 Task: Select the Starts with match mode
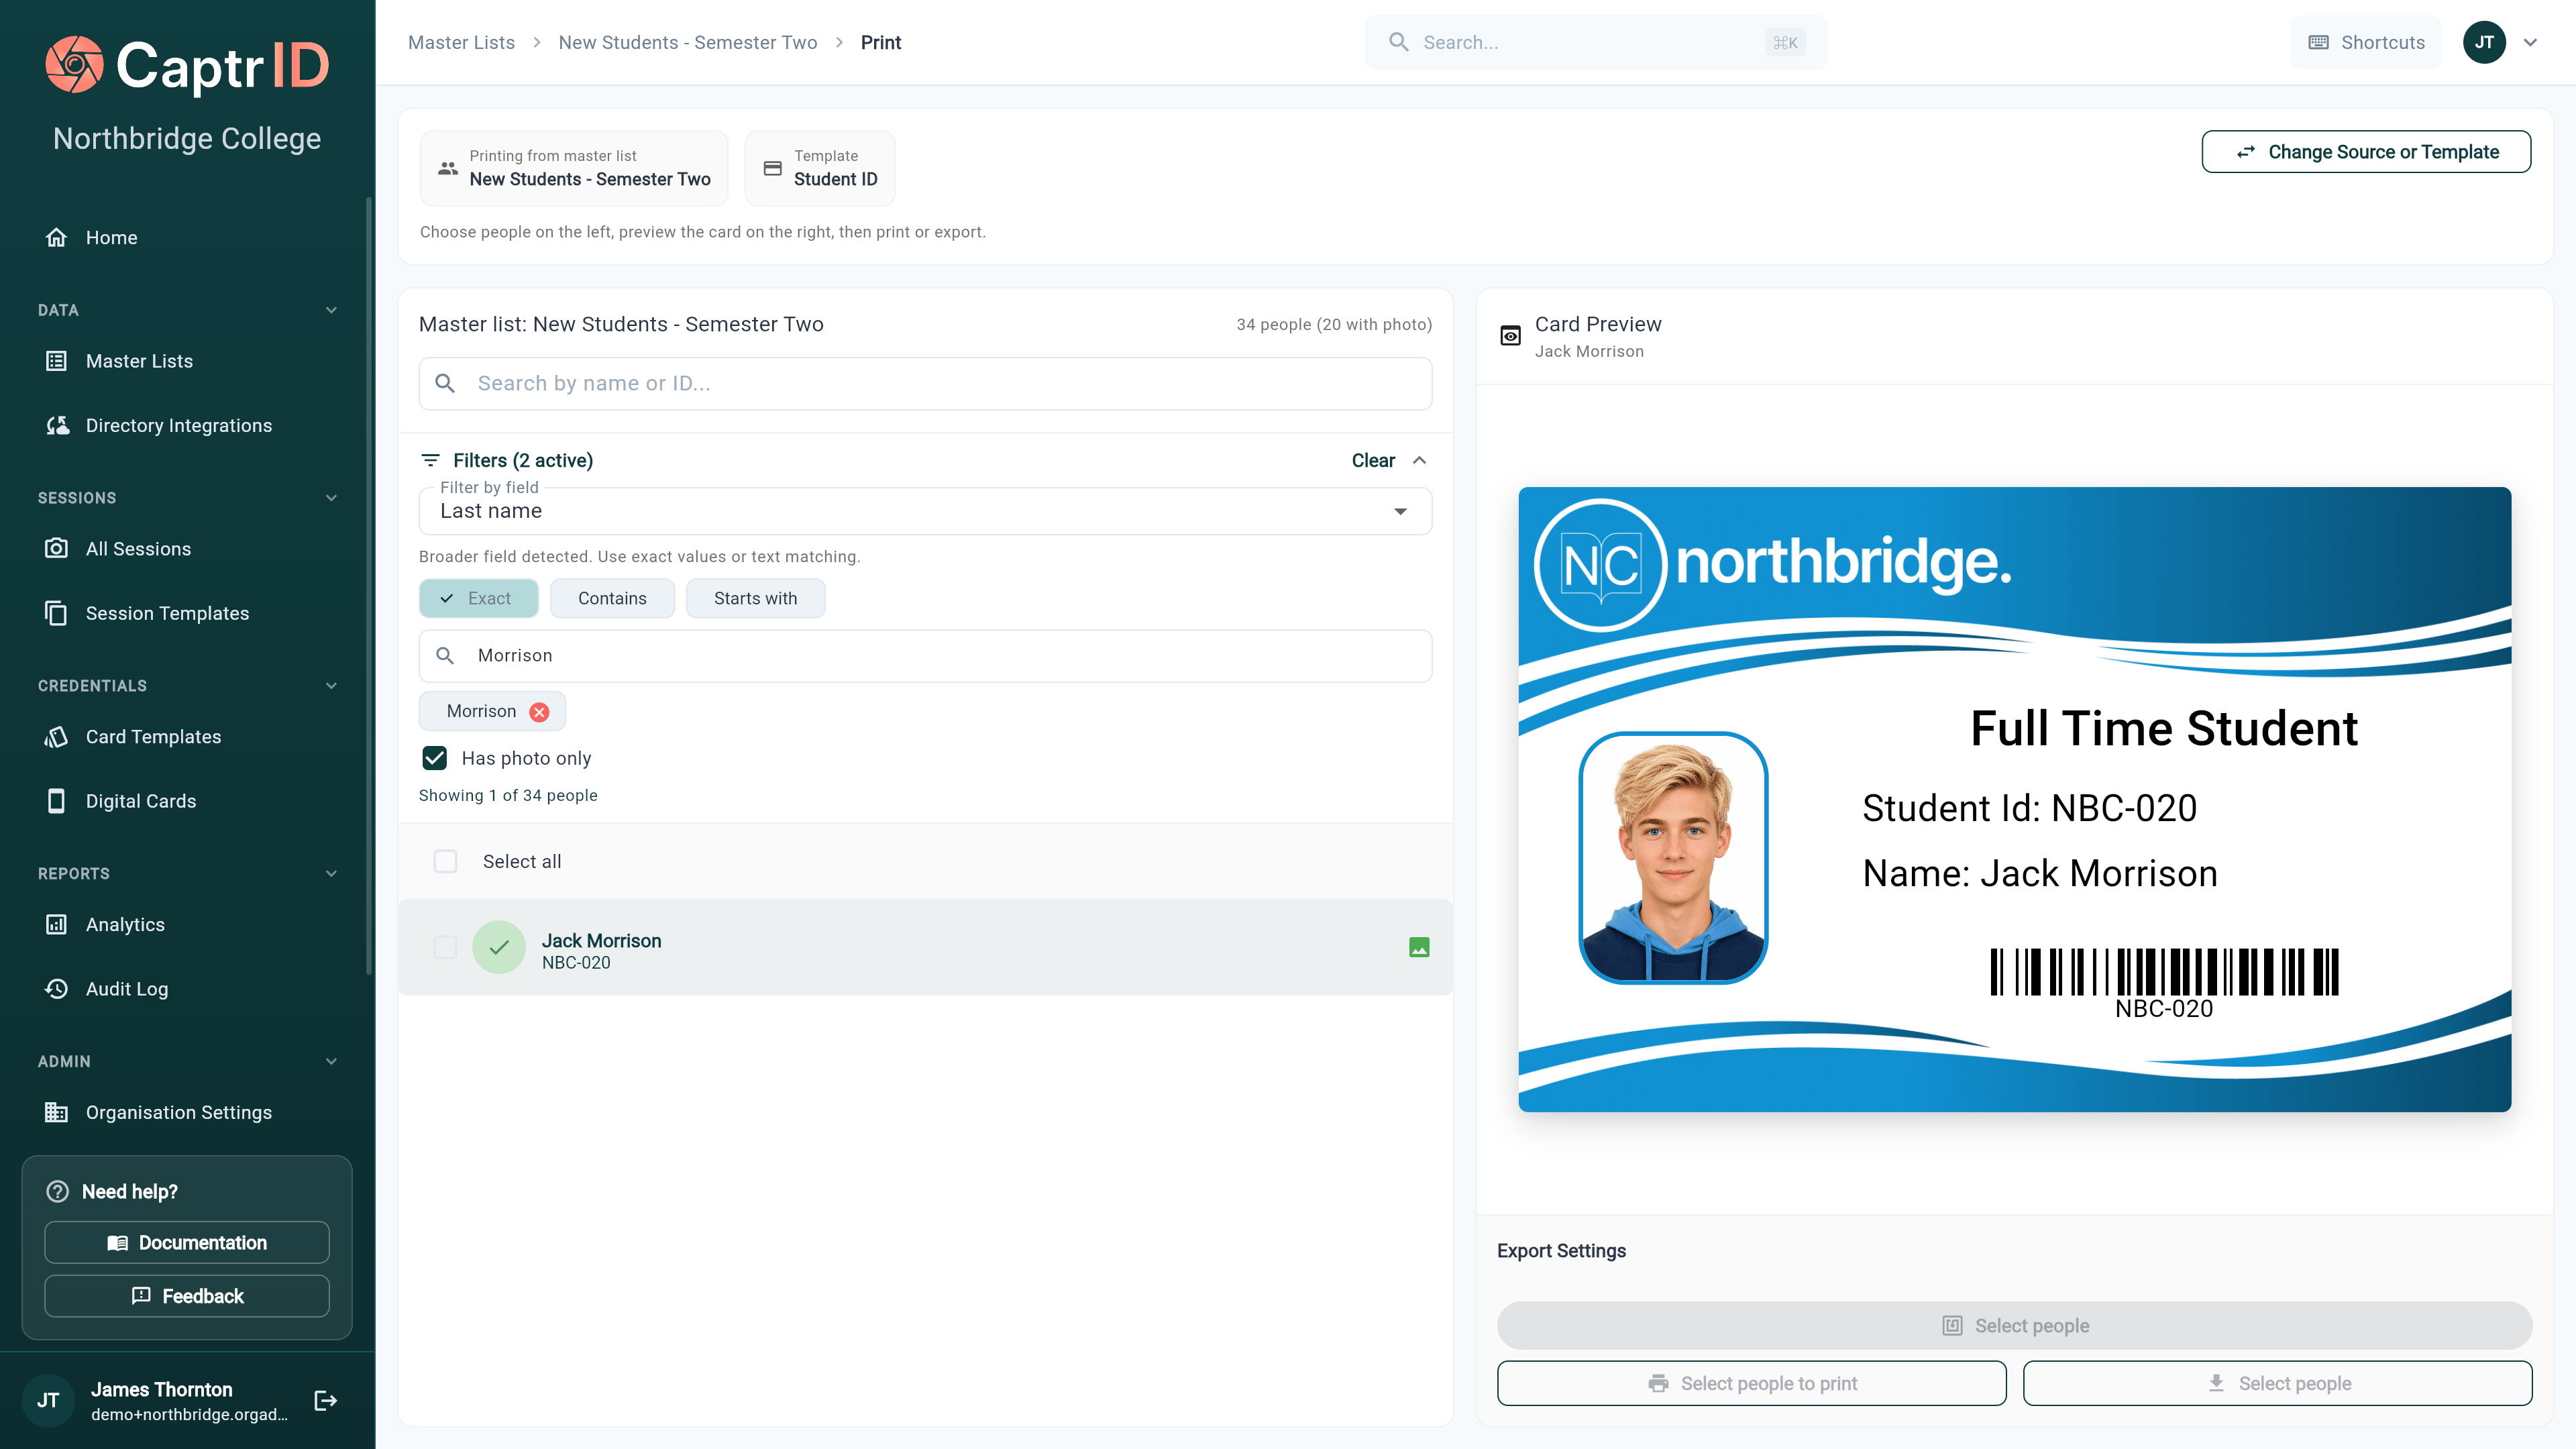[x=755, y=598]
